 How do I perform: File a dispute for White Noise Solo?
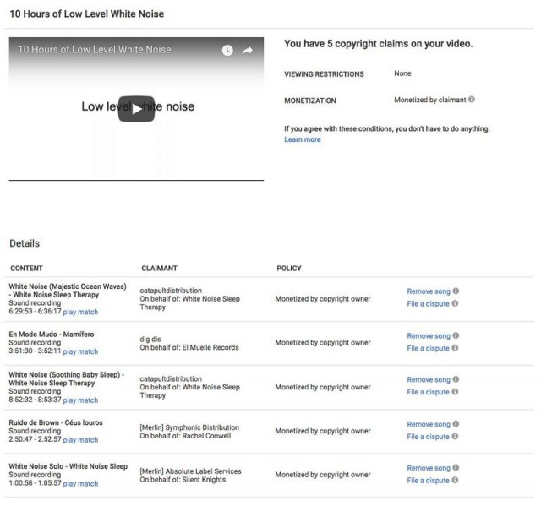tap(428, 480)
